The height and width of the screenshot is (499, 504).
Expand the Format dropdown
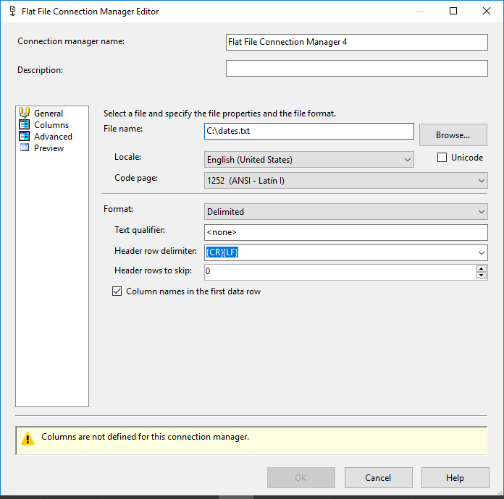482,212
